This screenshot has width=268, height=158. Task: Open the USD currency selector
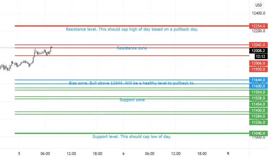(259, 5)
